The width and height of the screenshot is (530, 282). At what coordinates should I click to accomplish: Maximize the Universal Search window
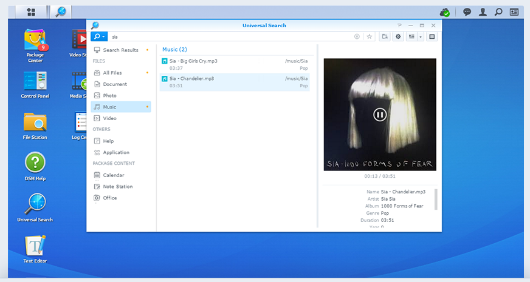coord(422,25)
